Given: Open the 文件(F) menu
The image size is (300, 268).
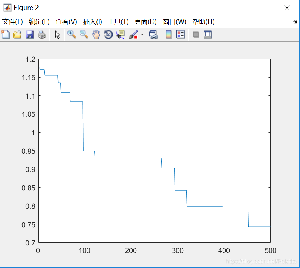Looking at the screenshot, I should [x=12, y=22].
